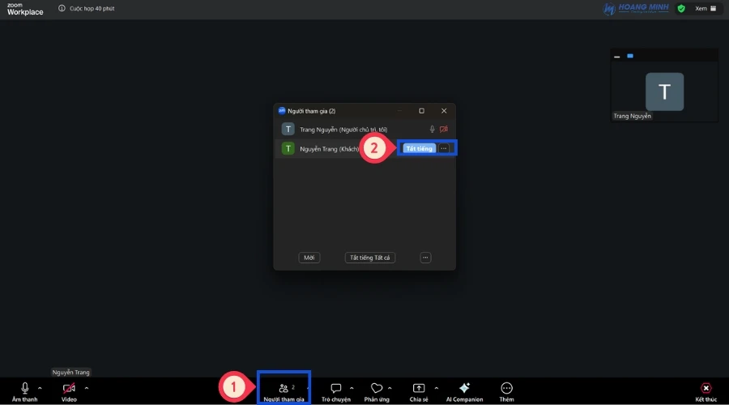Screen dimensions: 729x405
Task: Click the green encryption shield icon
Action: (681, 8)
